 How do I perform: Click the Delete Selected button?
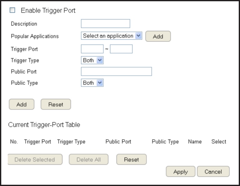pos(35,160)
